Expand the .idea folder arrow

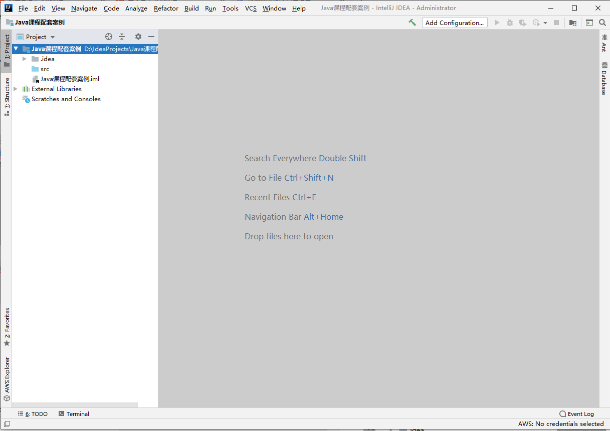click(x=25, y=59)
